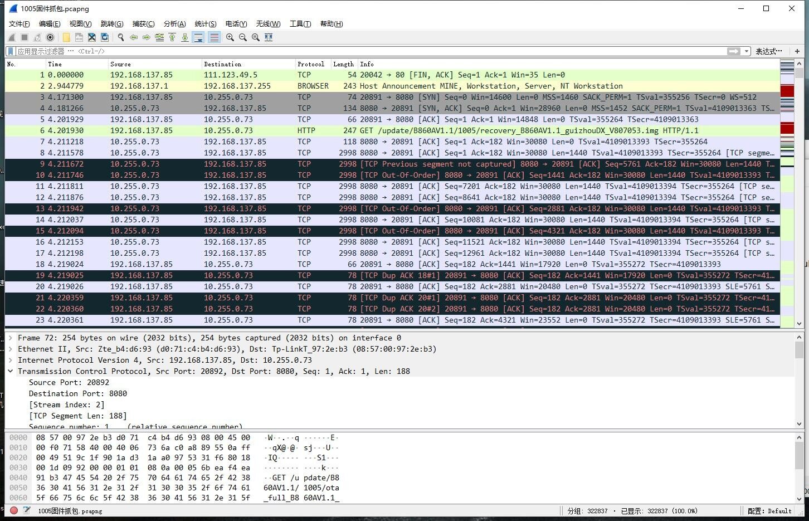Screen dimensions: 809x521
Task: Jump to the first packet icon
Action: tap(172, 37)
